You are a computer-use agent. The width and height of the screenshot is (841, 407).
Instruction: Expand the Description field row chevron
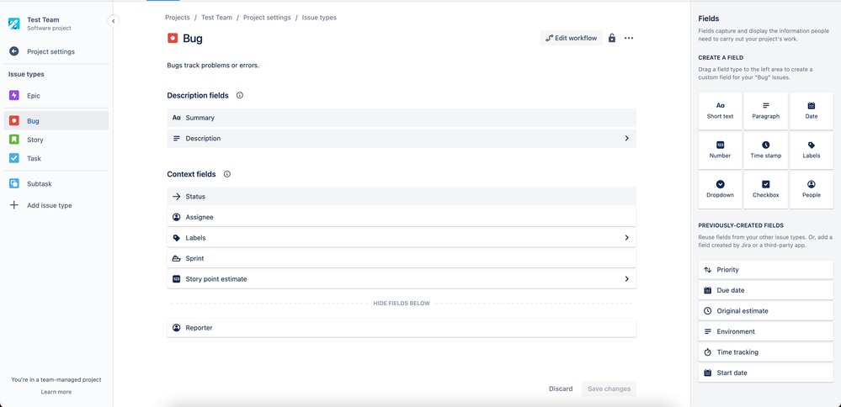coord(626,138)
